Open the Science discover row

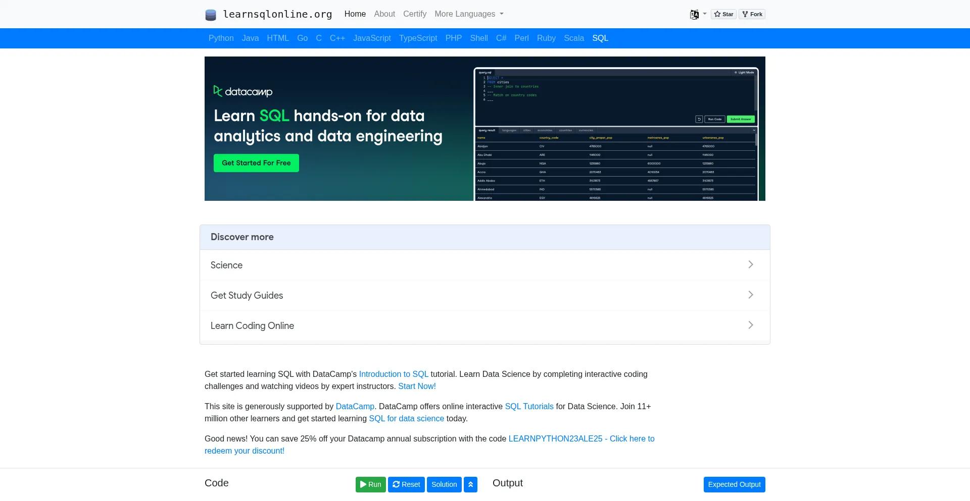[485, 265]
